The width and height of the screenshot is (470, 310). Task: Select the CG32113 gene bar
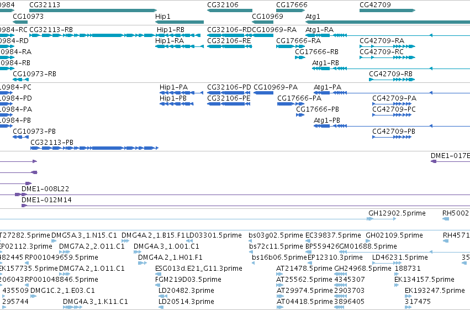click(x=93, y=10)
